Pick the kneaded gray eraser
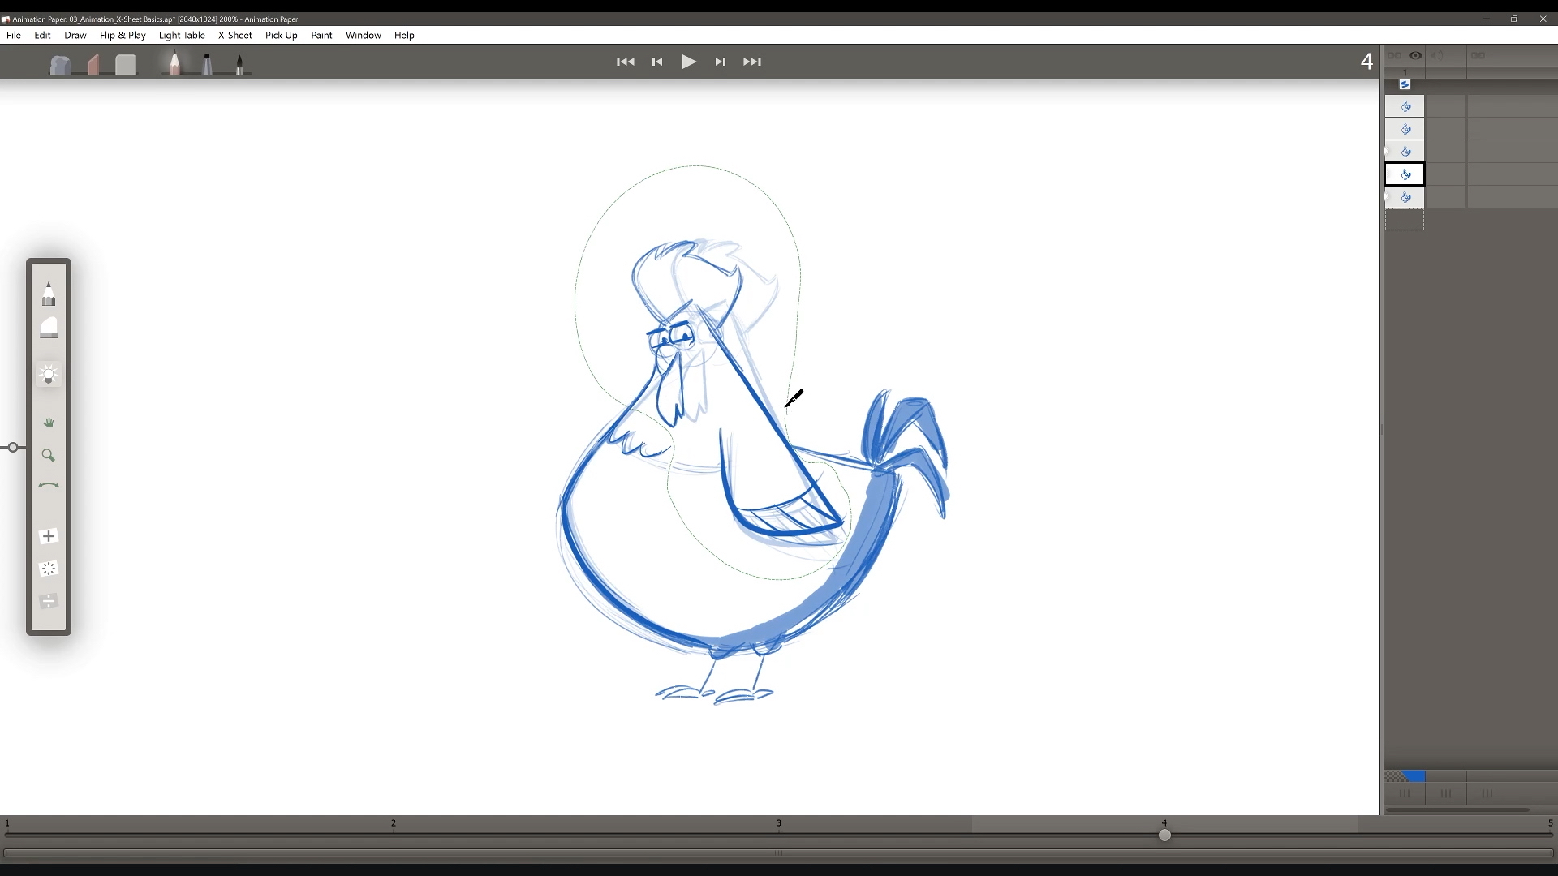This screenshot has height=876, width=1558. coord(60,65)
